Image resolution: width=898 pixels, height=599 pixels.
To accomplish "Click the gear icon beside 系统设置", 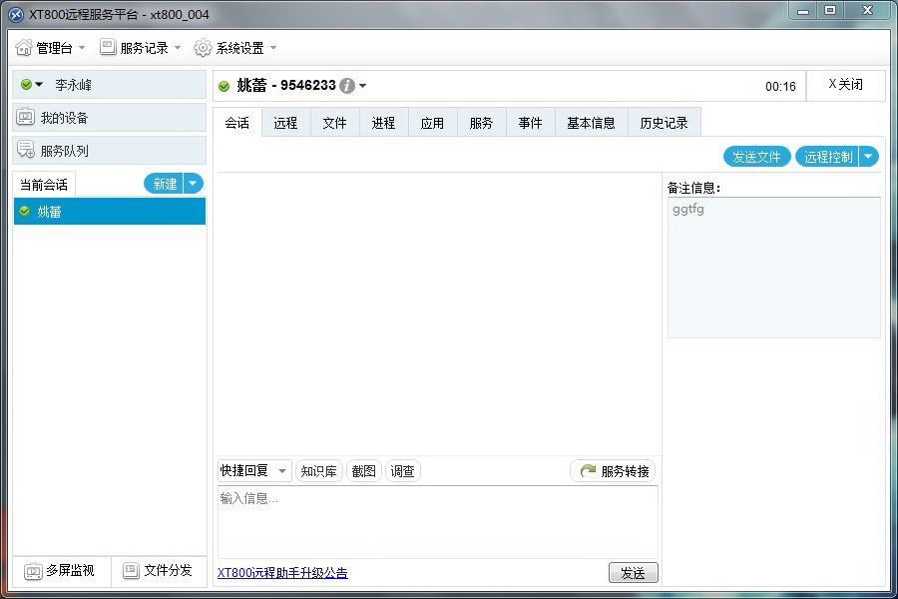I will tap(203, 48).
